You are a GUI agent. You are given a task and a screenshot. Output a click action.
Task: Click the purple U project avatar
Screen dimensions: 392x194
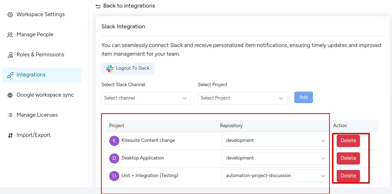pyautogui.click(x=114, y=176)
